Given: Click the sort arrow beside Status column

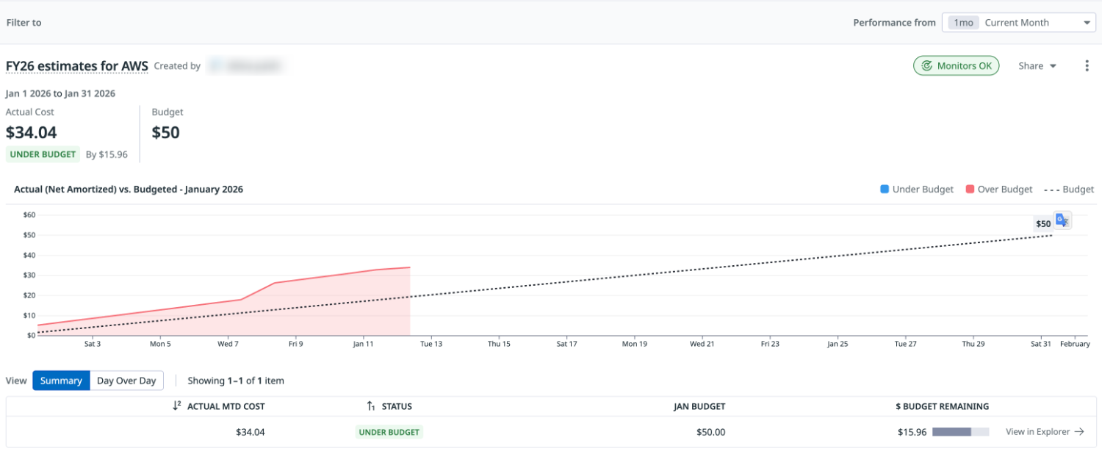Looking at the screenshot, I should [371, 406].
